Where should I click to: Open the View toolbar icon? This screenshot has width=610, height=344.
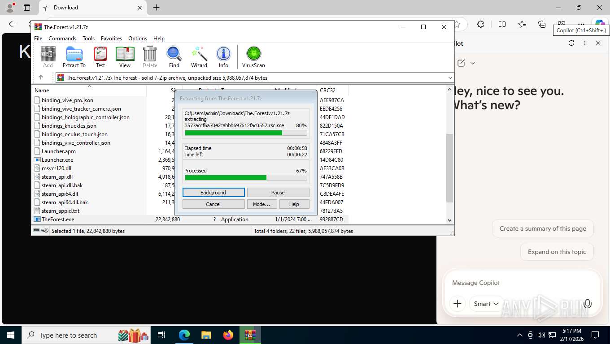coord(125,57)
